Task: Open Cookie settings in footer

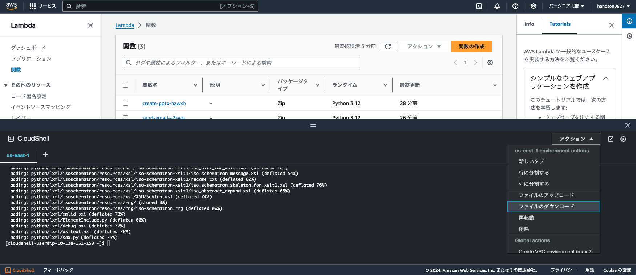Action: click(x=617, y=270)
